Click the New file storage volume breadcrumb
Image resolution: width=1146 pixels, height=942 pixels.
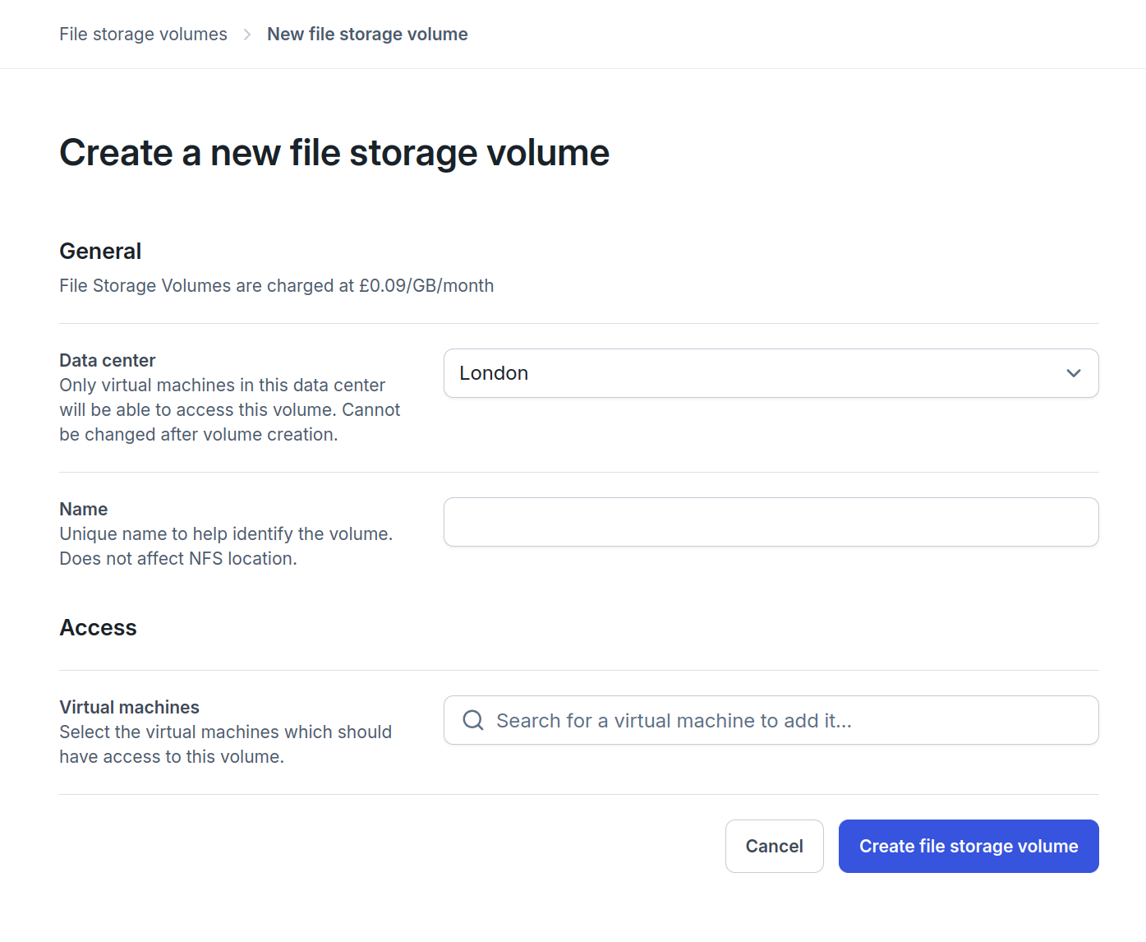click(x=367, y=34)
